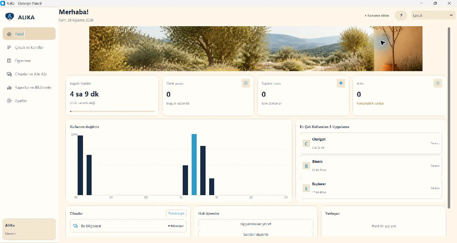Click the Blonic usage time '31 dk 41 sn'
457x243 pixels.
[319, 170]
